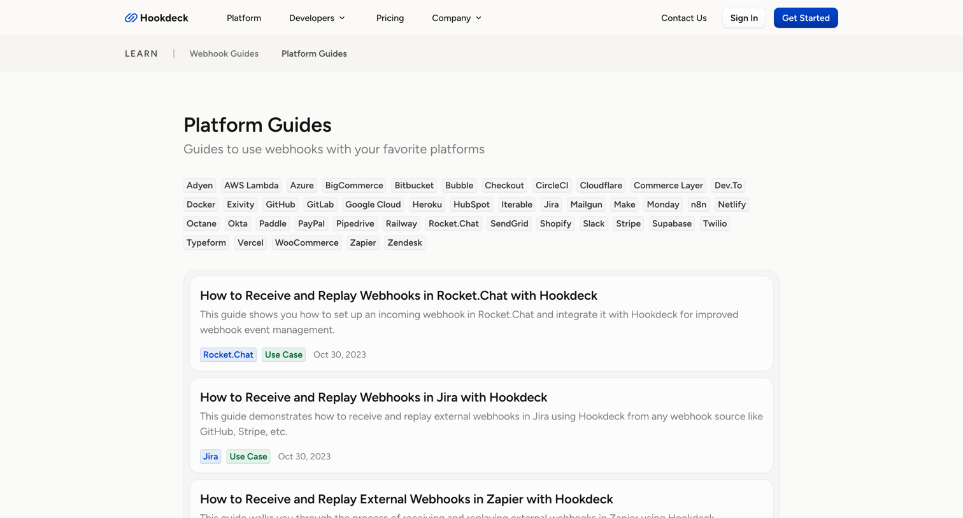
Task: Choose the Bubble tag
Action: (459, 185)
